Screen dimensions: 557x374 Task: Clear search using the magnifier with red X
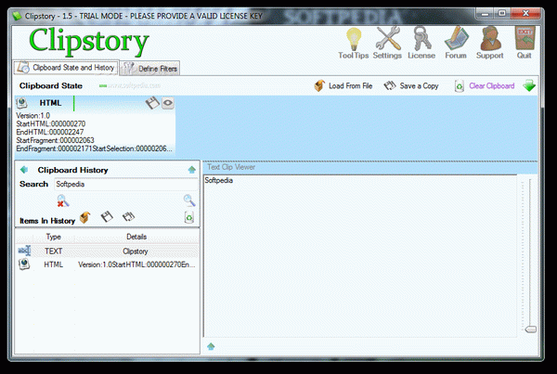(x=62, y=200)
